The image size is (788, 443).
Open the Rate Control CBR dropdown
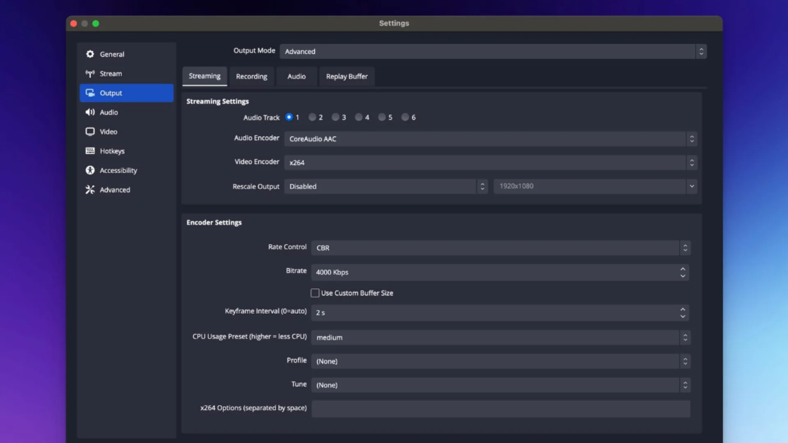[x=501, y=248]
